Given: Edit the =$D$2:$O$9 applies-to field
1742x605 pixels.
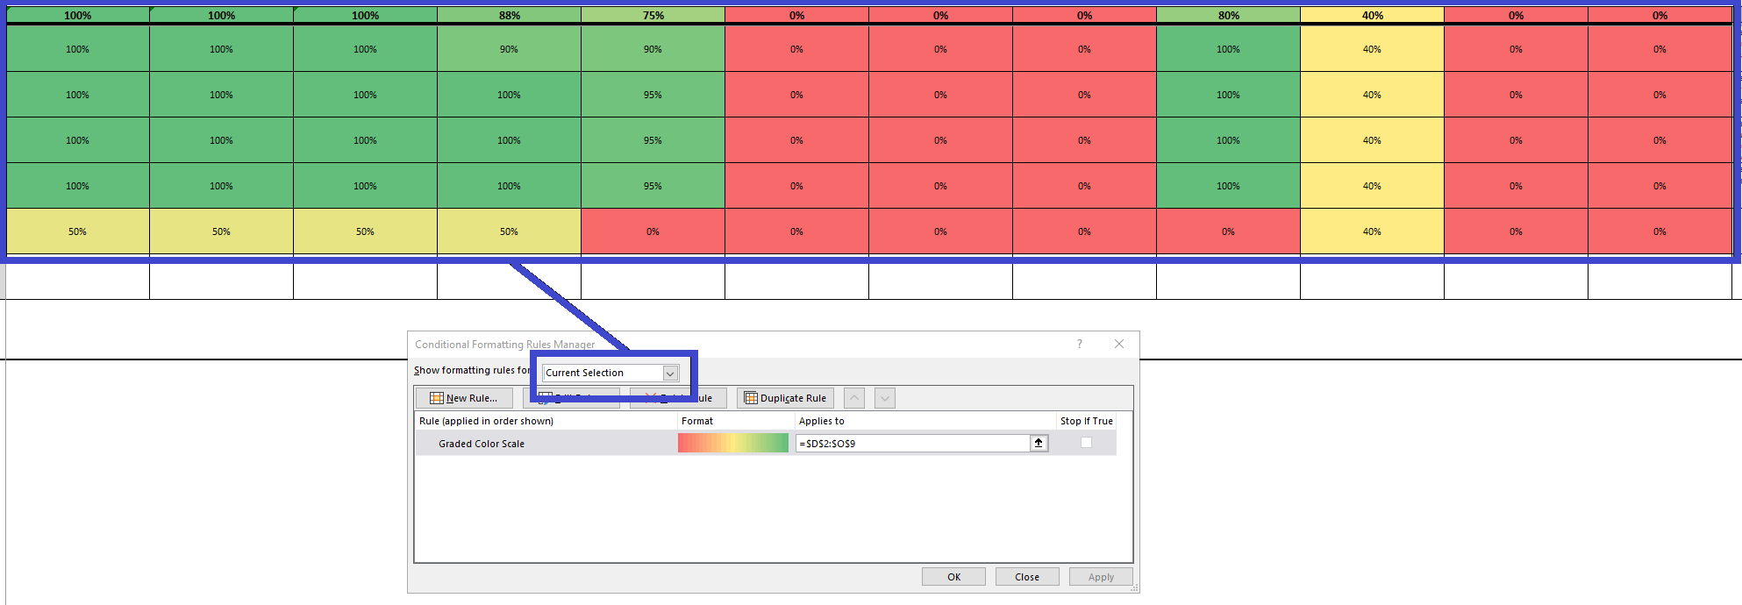Looking at the screenshot, I should (913, 444).
